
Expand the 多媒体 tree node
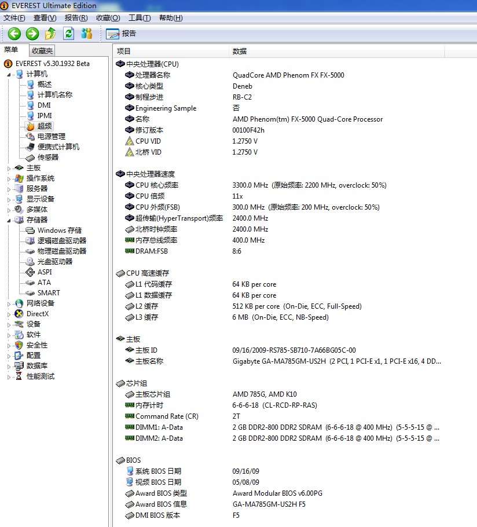tap(9, 210)
